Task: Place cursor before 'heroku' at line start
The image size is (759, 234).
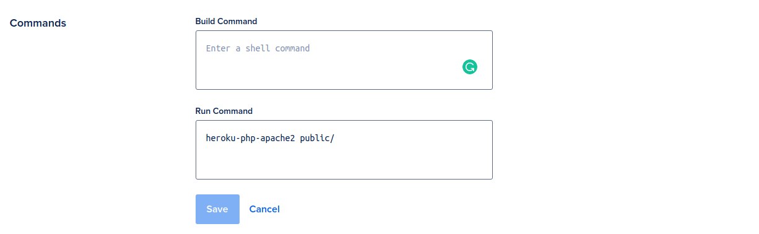Action: [206, 138]
